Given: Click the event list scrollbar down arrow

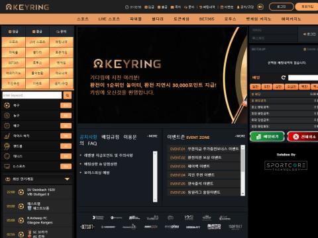Looking at the screenshot, I should pos(242,194).
